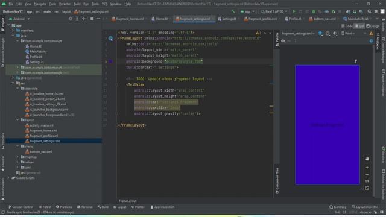Expand Gradle Scripts node
This screenshot has height=217, width=386.
pyautogui.click(x=8, y=178)
